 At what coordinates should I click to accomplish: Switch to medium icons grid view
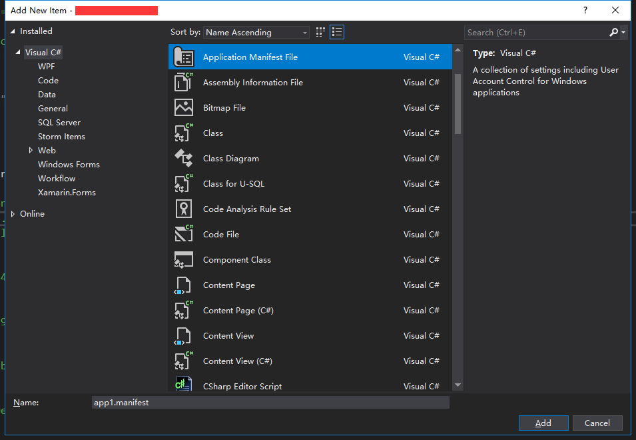[320, 32]
